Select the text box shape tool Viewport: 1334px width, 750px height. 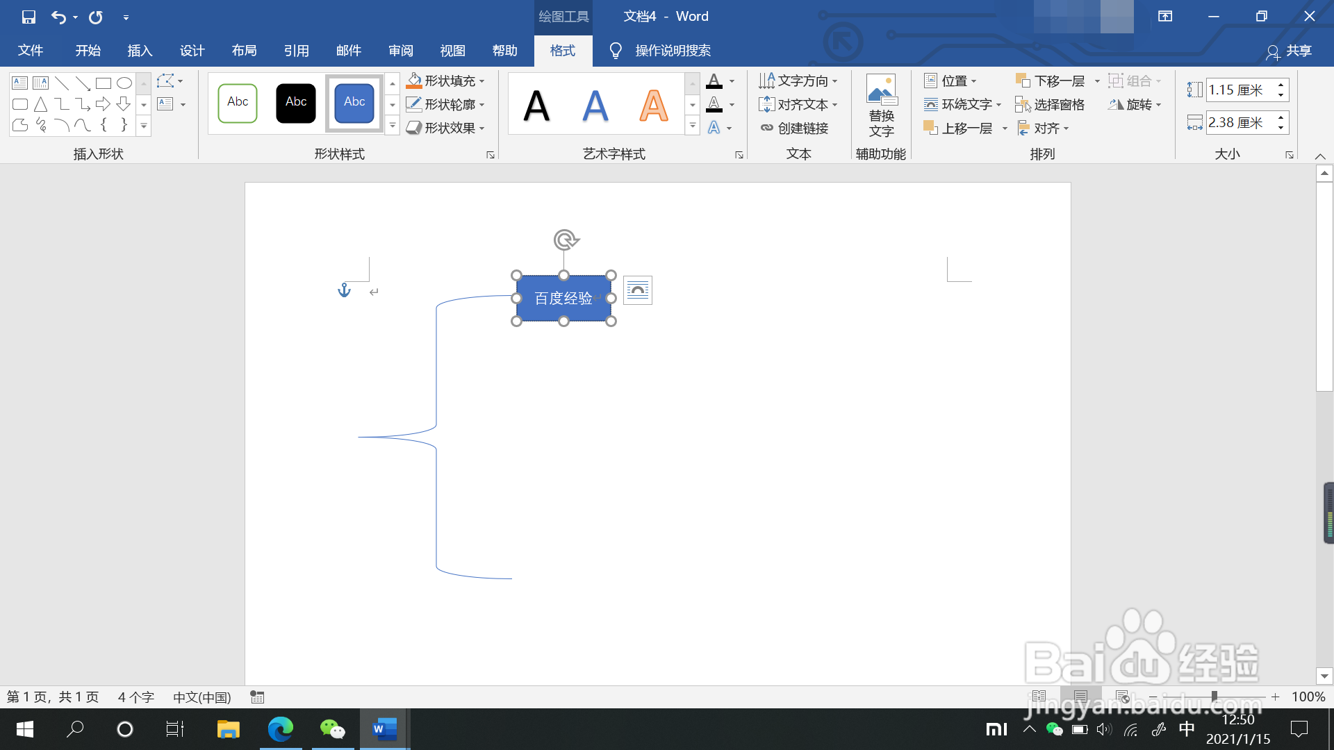(20, 83)
